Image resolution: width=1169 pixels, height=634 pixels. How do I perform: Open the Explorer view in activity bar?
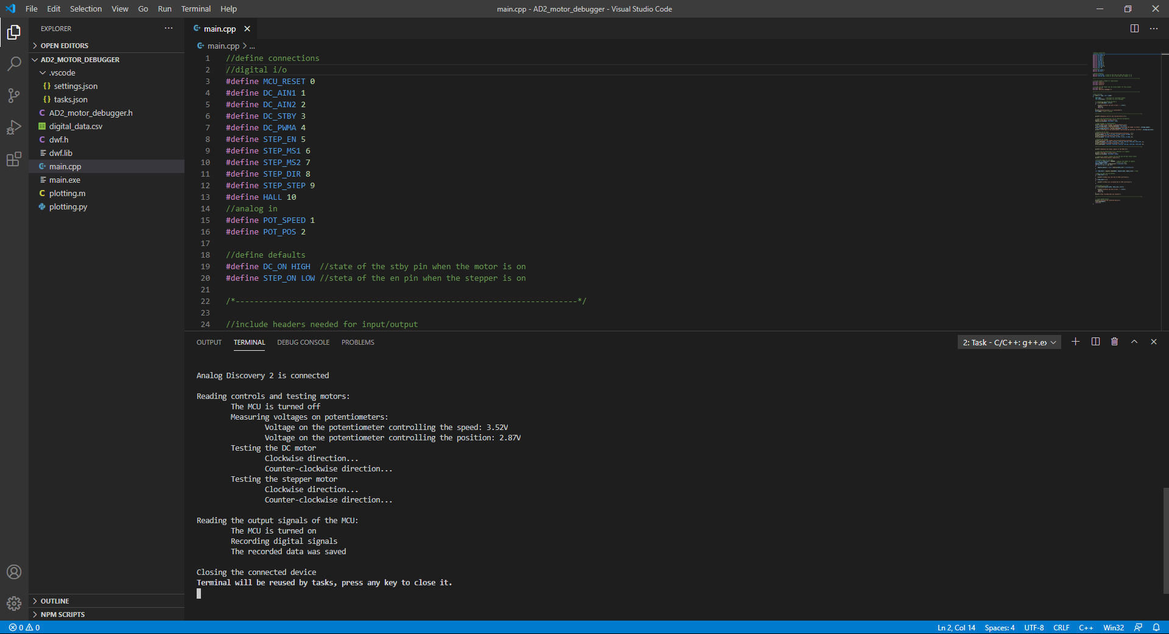pos(14,32)
